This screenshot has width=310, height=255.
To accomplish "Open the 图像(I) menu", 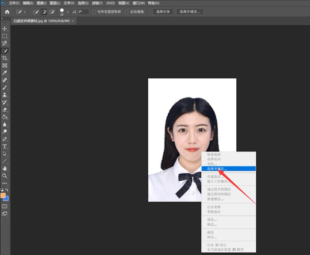I will (x=41, y=3).
